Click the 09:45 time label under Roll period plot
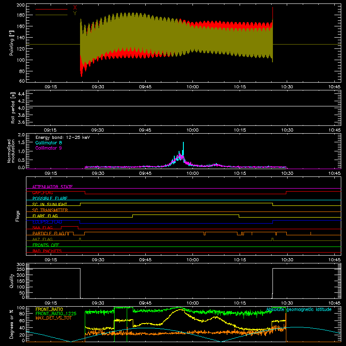 (145, 130)
